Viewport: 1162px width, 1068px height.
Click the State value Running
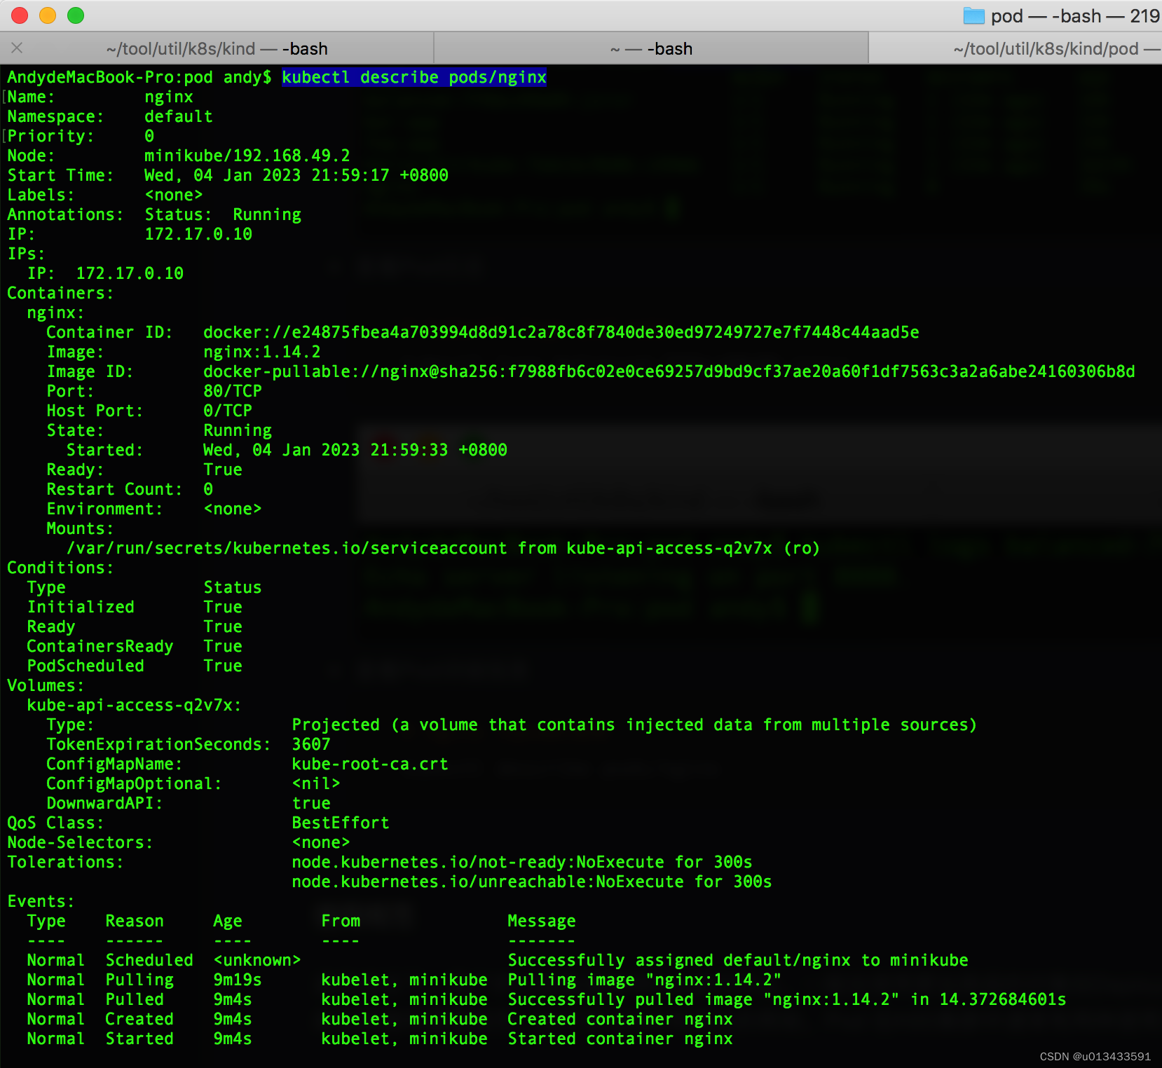click(x=238, y=430)
